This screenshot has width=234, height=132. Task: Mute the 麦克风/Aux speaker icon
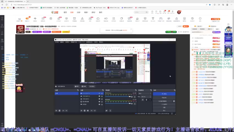coord(132,97)
